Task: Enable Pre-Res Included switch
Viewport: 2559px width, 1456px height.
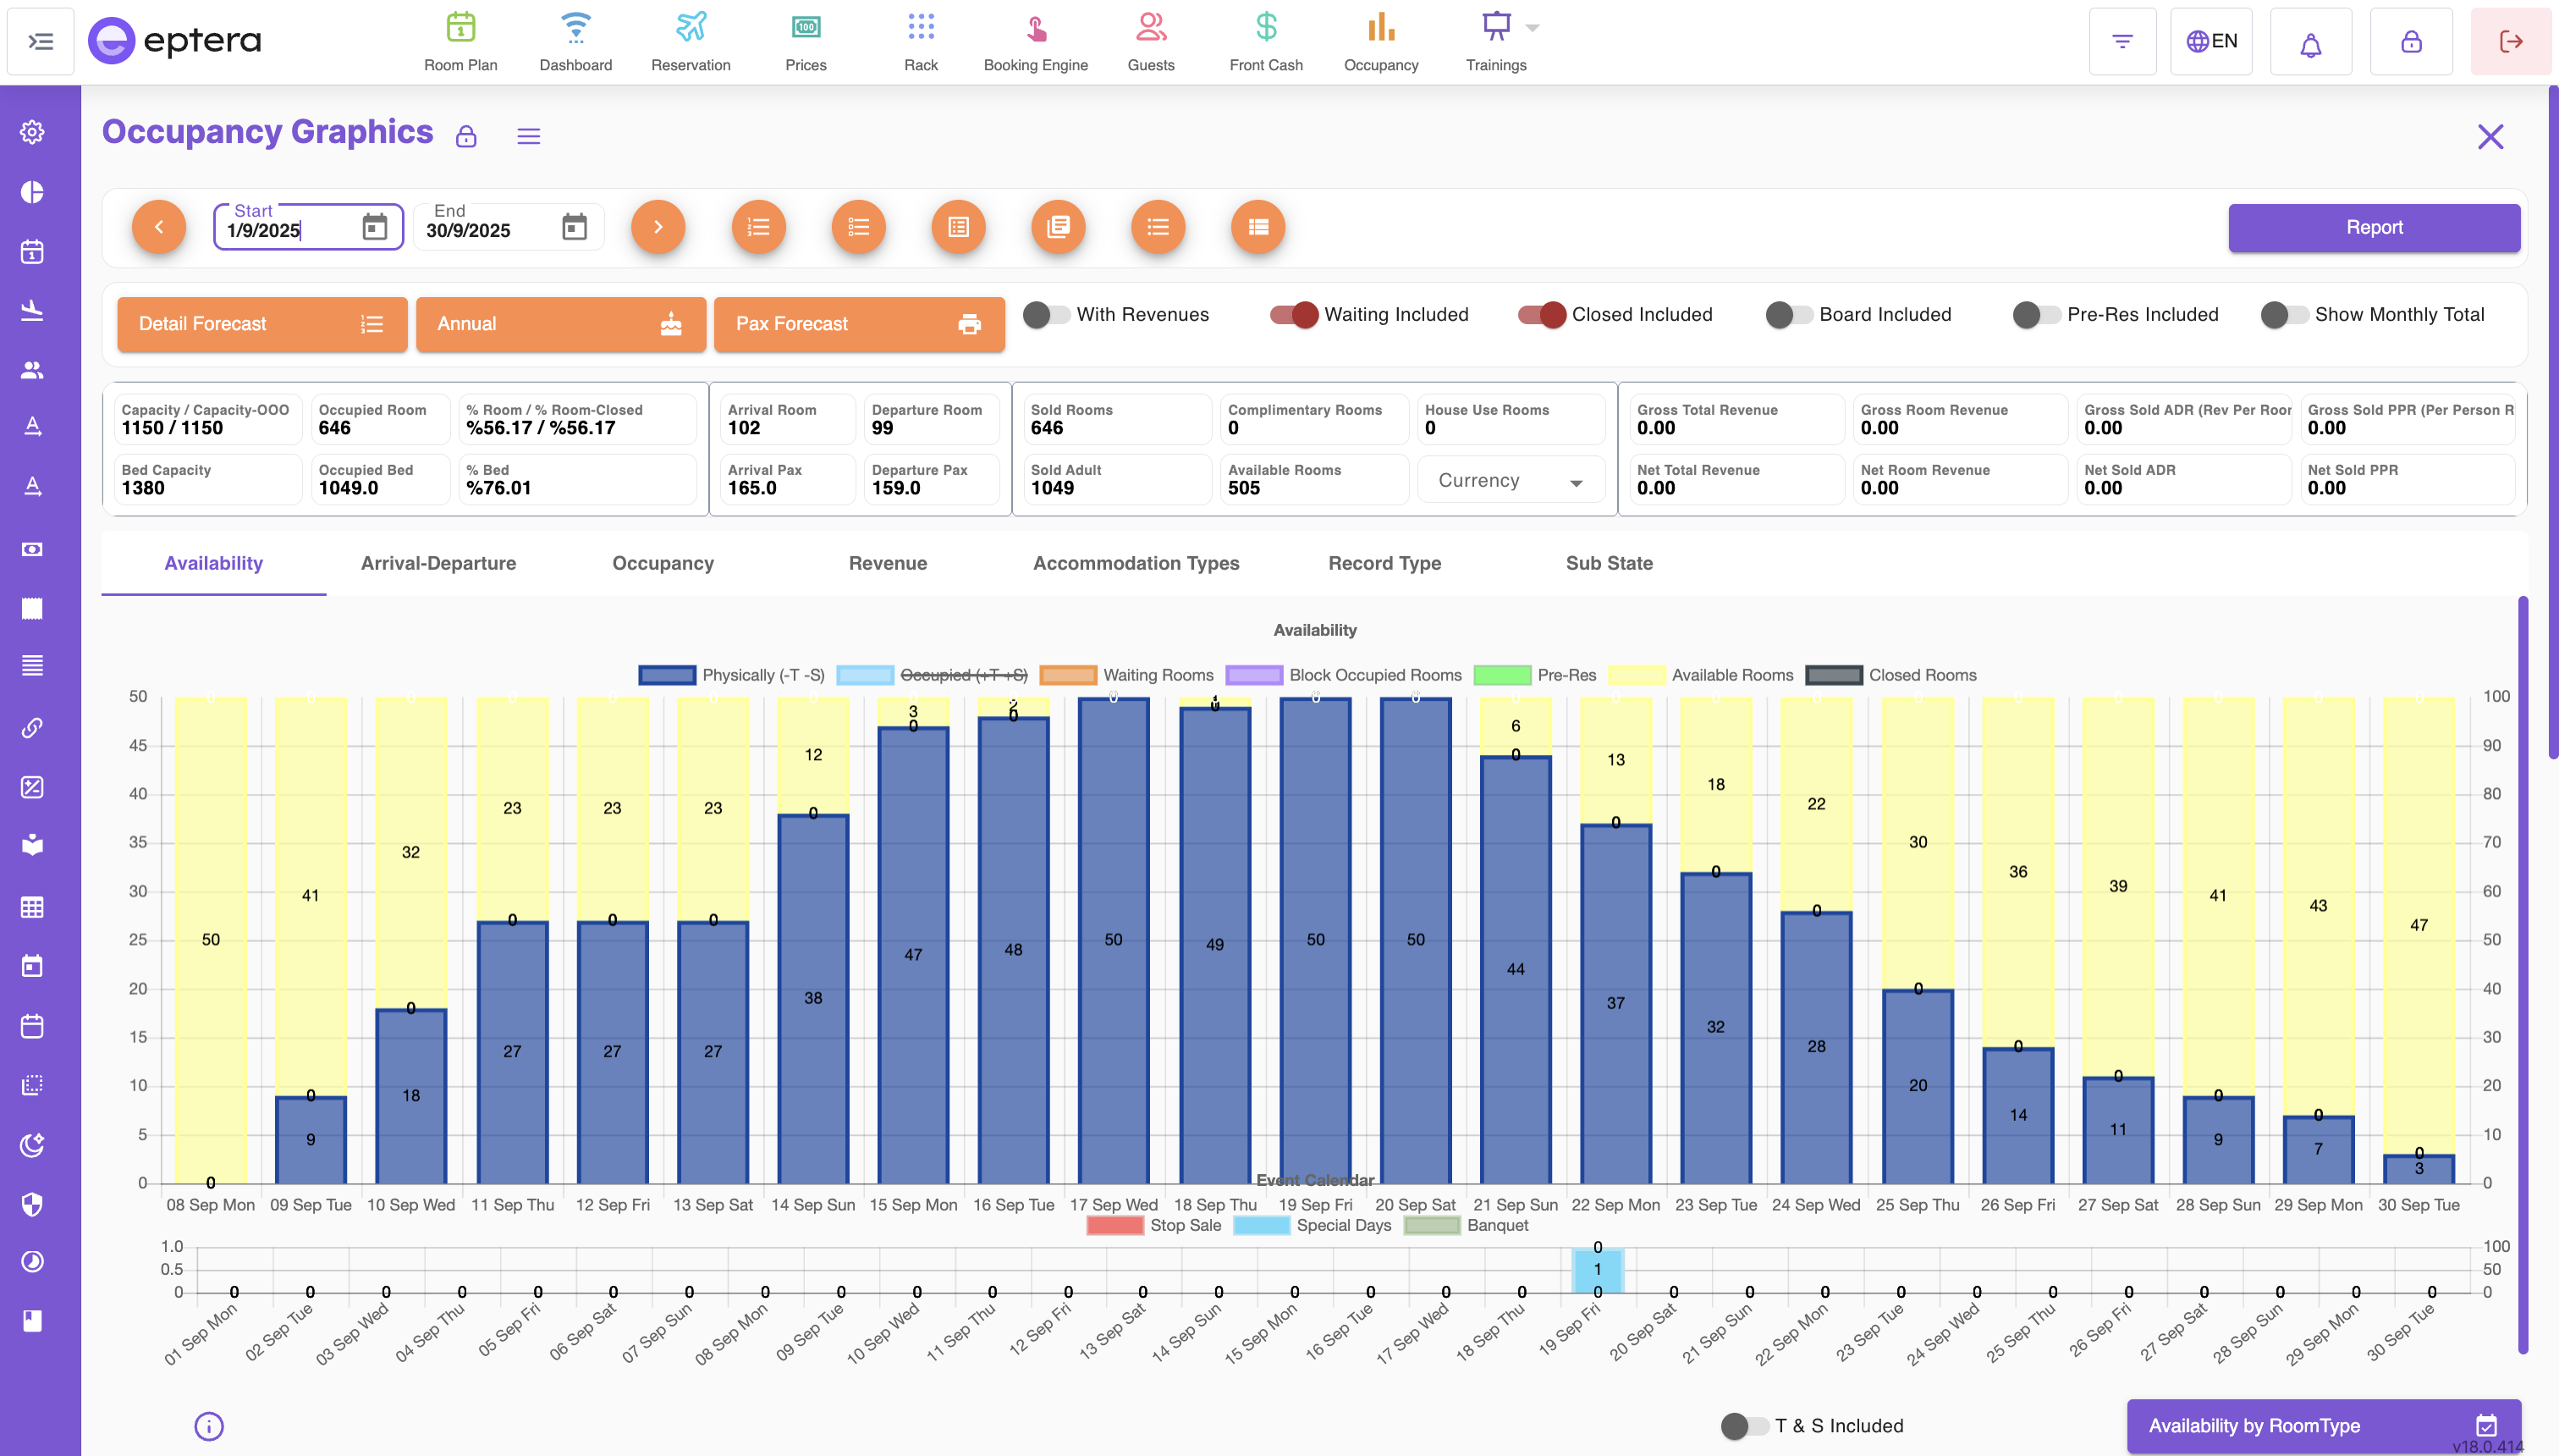Action: tap(2037, 315)
